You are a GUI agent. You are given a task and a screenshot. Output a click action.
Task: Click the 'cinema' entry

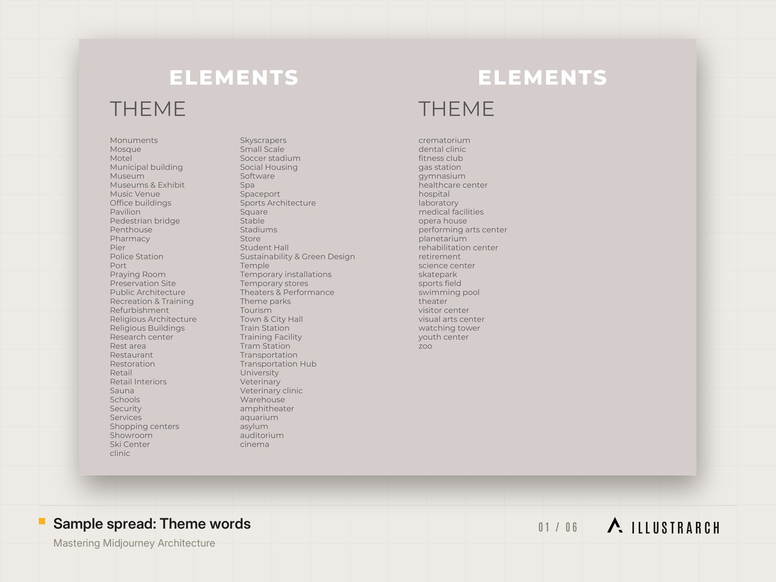[x=255, y=444]
